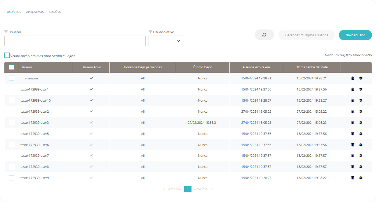Tick checkbox for teste-172939-user10
Viewport: 376px width, 202px height.
coord(12,100)
